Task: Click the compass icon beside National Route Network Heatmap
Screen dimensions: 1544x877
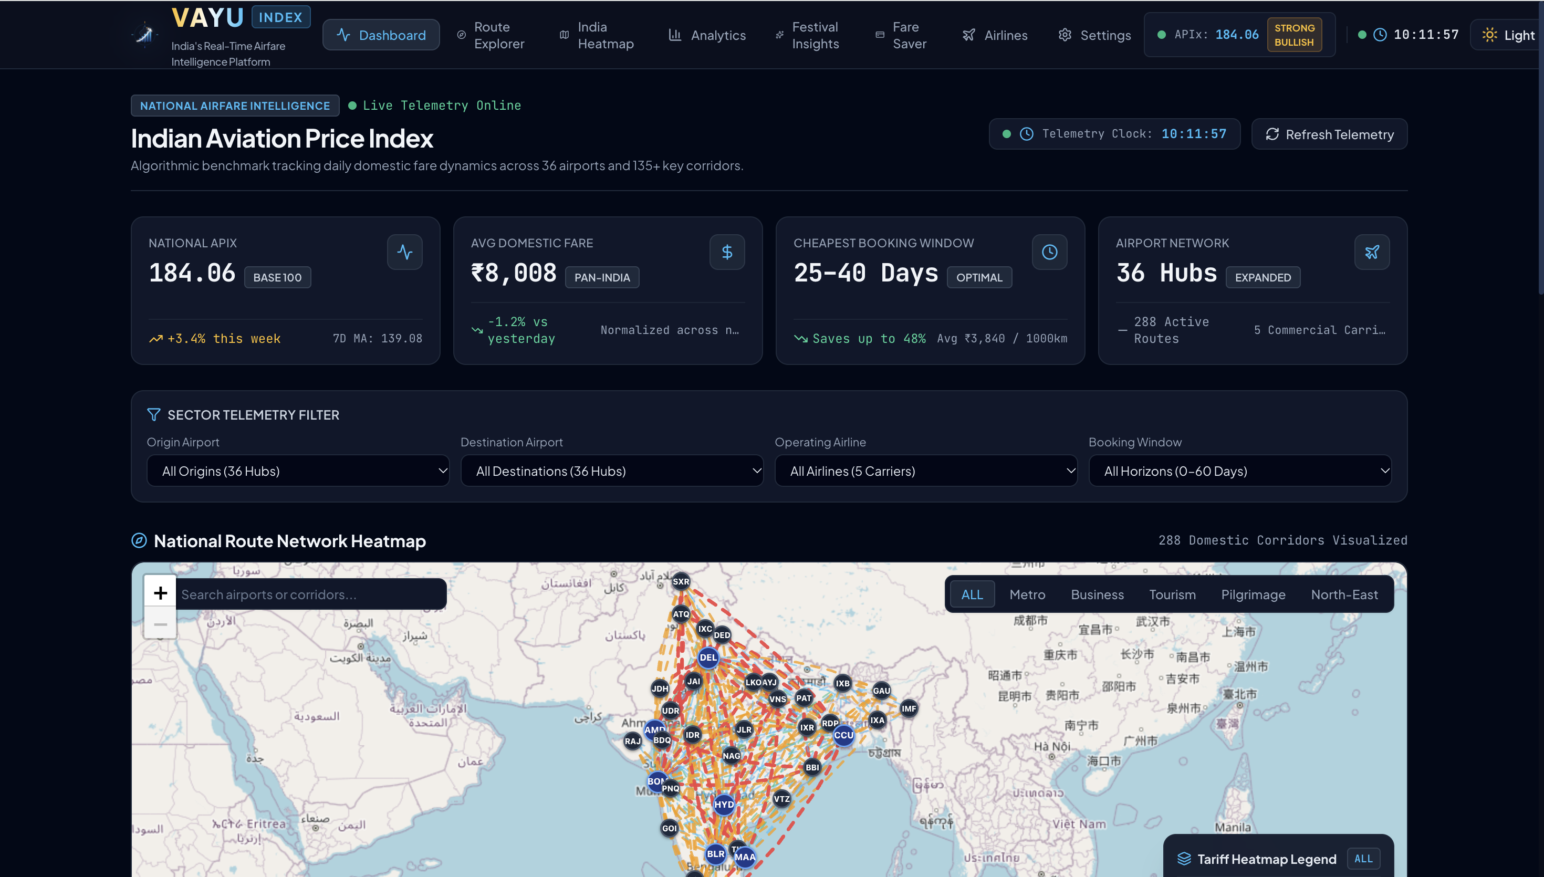Action: pos(139,540)
